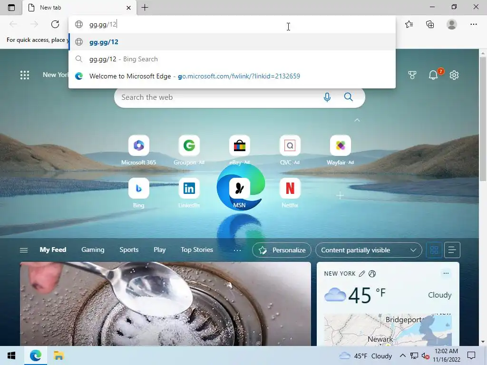Viewport: 487px width, 365px height.
Task: Open the vertical tabs menu icon
Action: [x=11, y=8]
